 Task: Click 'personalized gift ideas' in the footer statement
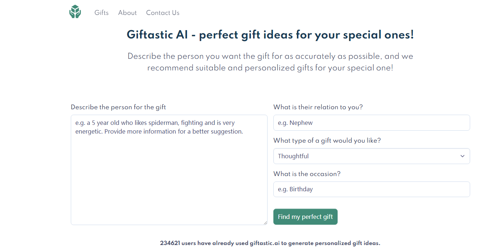(347, 243)
